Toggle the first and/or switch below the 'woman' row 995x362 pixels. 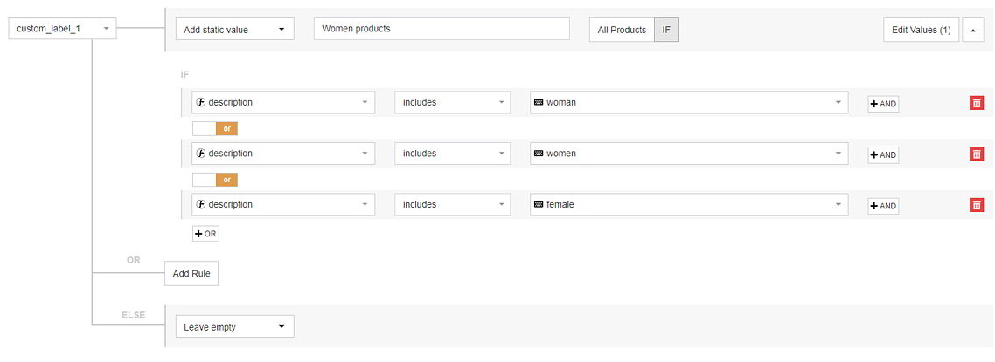pos(215,128)
